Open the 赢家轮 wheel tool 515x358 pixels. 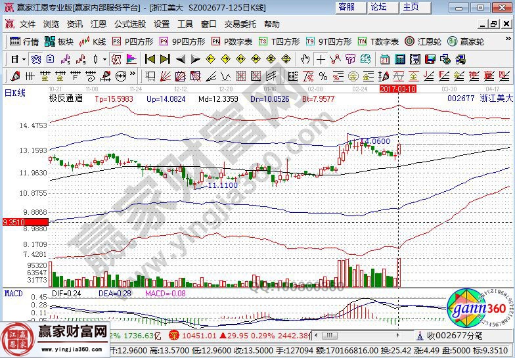tap(466, 41)
